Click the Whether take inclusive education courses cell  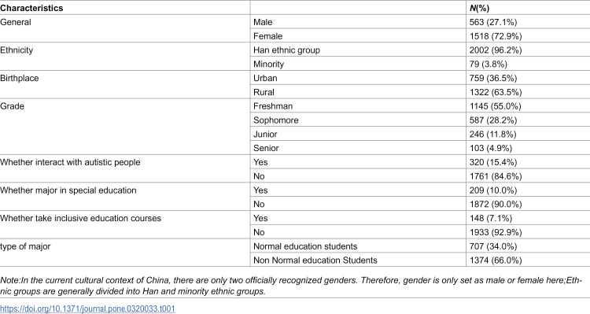pyautogui.click(x=80, y=218)
